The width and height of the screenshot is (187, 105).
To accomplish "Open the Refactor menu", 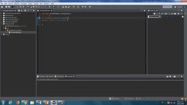I will [x=17, y=4].
